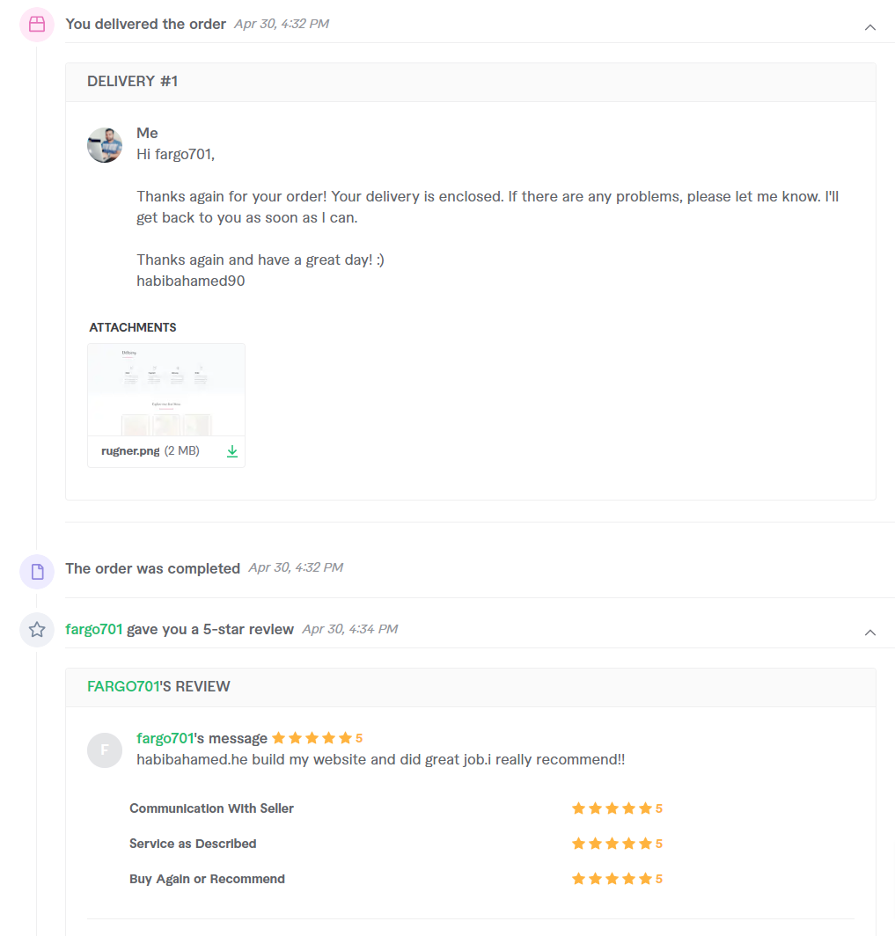Click the Communication With Seller star rating
Screen dimensions: 895x936
pyautogui.click(x=613, y=808)
